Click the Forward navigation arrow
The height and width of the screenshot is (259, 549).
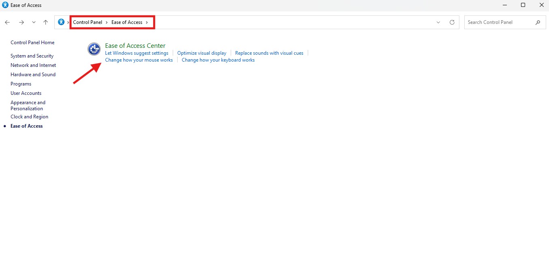click(x=21, y=22)
